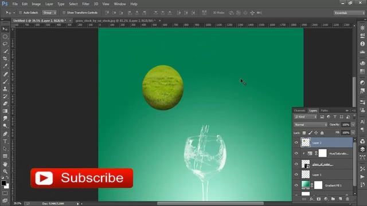Select the Eraser tool
The height and width of the screenshot is (206, 367).
point(5,104)
